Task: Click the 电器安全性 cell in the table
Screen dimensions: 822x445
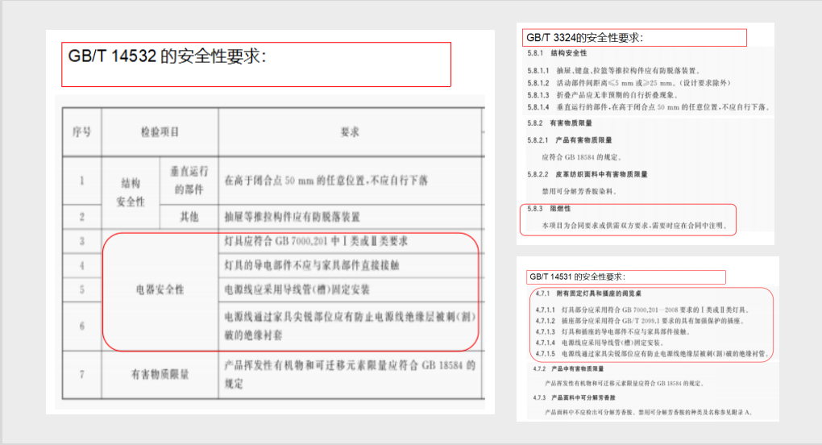Action: click(x=159, y=289)
